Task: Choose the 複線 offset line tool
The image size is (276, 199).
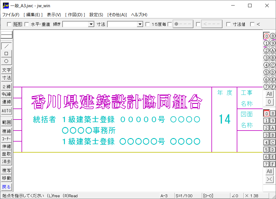Action: (x=6, y=131)
